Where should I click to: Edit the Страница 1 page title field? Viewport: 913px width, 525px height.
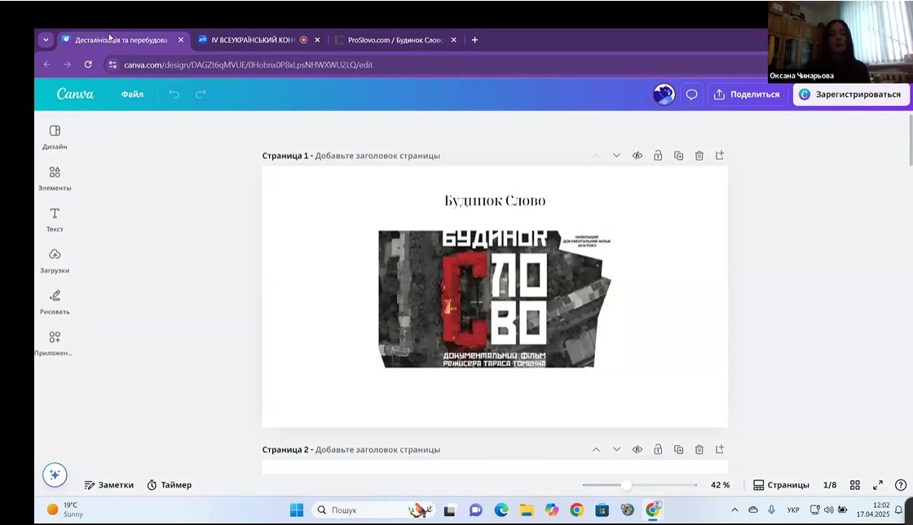[x=377, y=156]
